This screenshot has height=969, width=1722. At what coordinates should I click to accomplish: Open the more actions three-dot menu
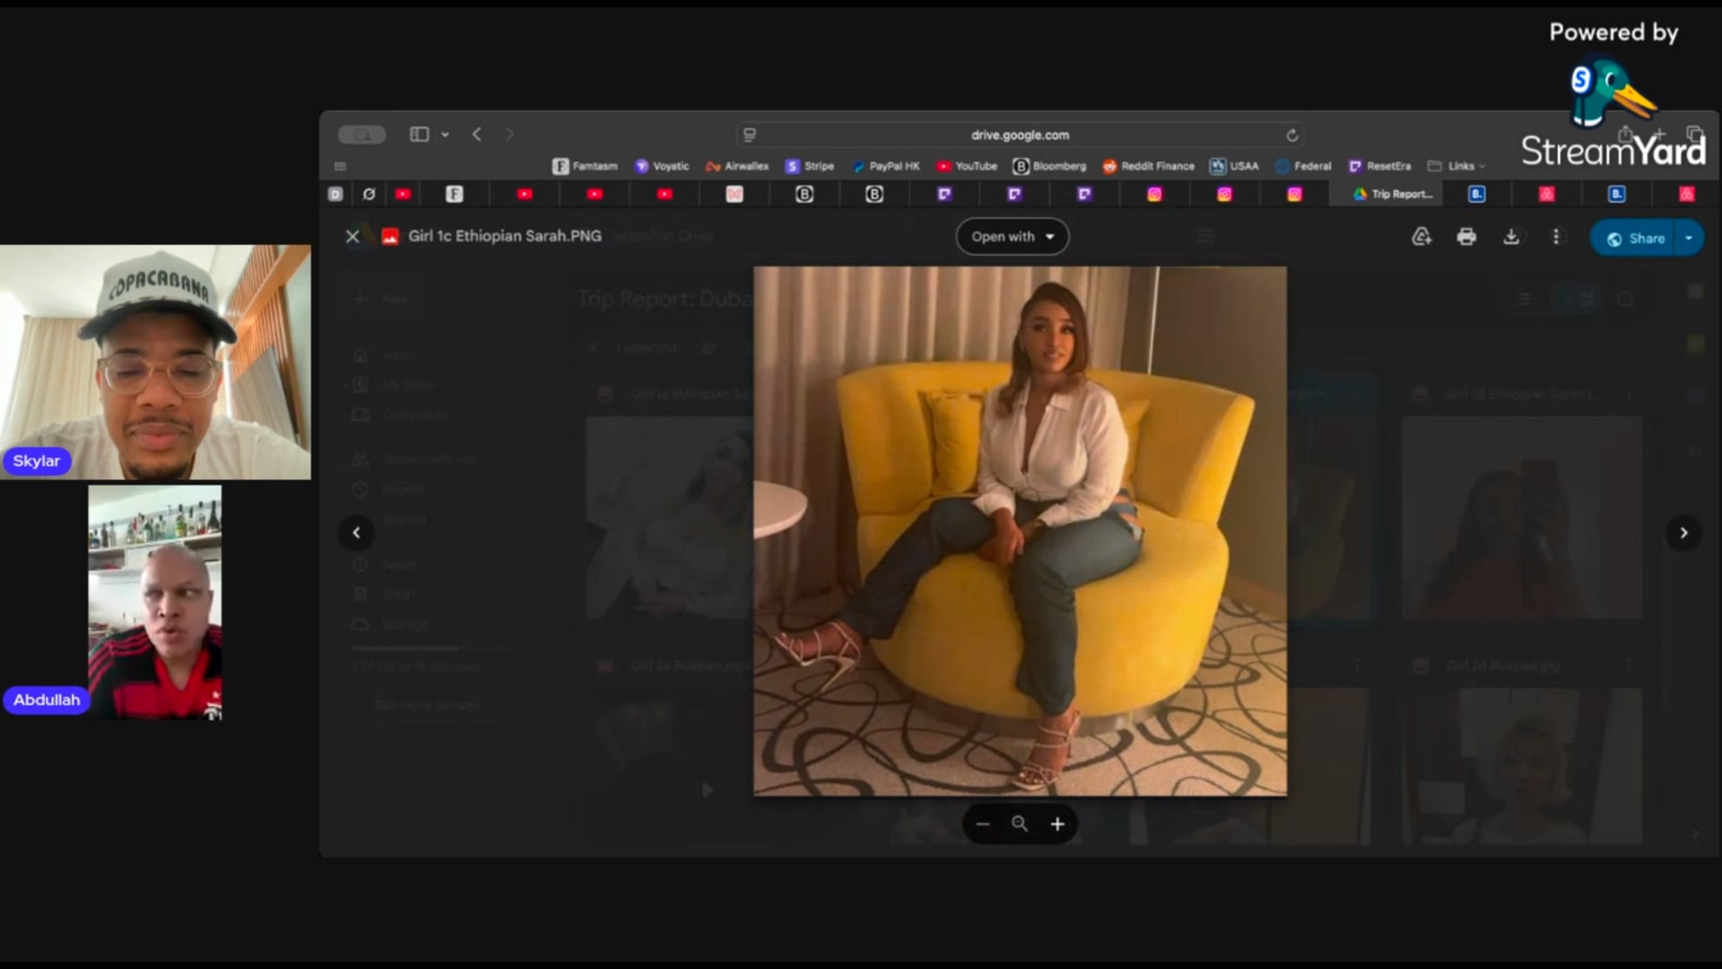pyautogui.click(x=1556, y=237)
